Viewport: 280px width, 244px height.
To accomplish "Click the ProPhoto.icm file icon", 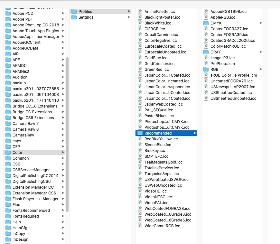I will [x=206, y=64].
